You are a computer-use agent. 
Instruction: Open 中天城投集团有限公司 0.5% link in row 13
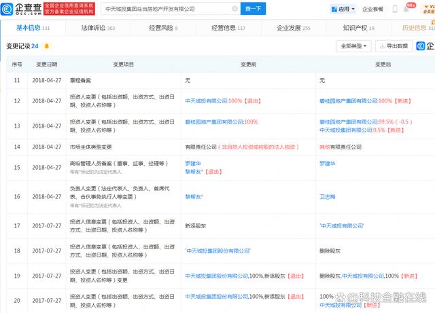pos(346,130)
